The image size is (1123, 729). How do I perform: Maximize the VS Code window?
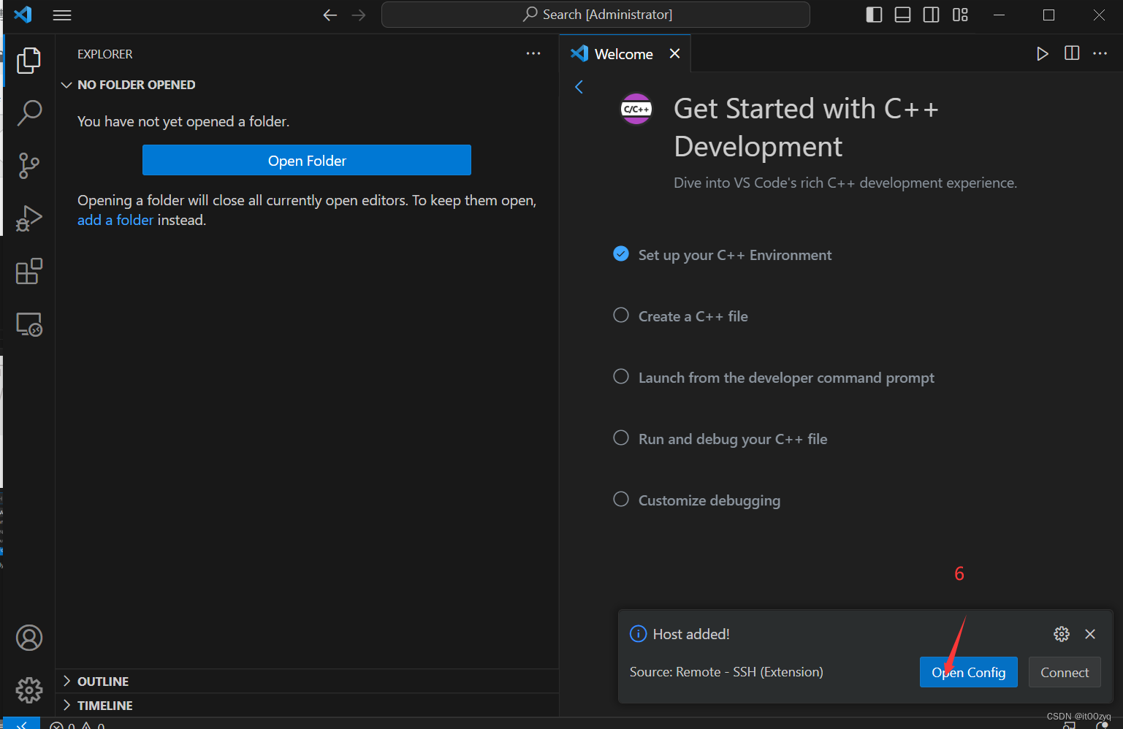1049,15
